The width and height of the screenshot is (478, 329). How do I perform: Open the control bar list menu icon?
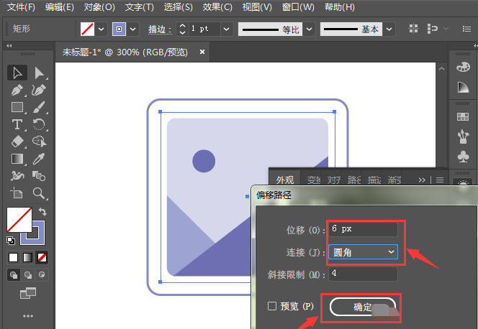466,29
